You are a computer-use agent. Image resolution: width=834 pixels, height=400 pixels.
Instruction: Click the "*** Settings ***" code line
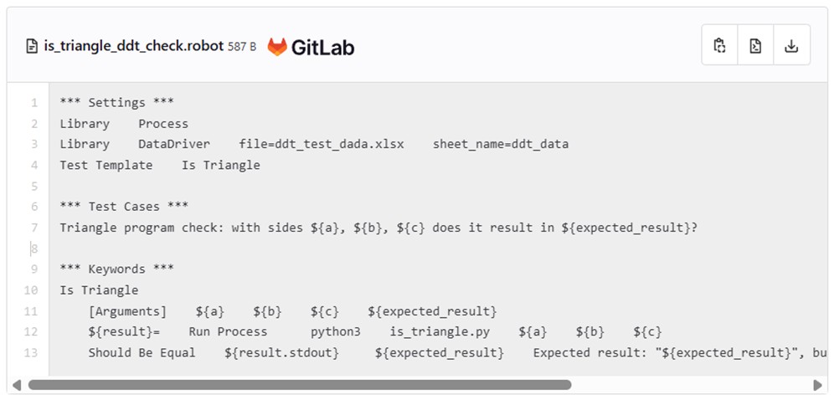click(116, 103)
